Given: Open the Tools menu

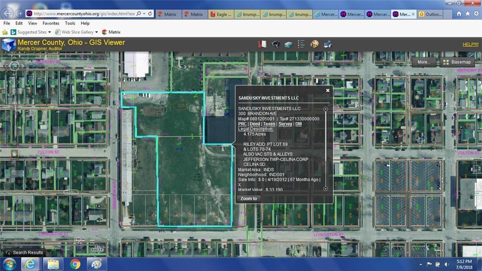Looking at the screenshot, I should [x=70, y=23].
